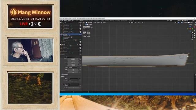
Task: Select material preview shading icon
Action: tap(190, 22)
